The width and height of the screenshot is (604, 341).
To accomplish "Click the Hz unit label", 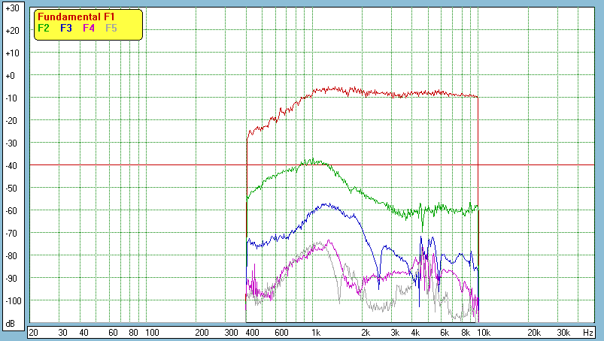I will [588, 332].
